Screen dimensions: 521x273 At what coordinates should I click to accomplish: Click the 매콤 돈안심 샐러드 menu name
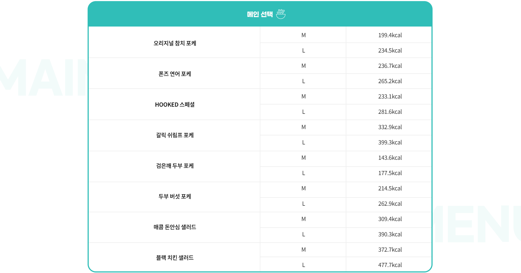point(175,227)
